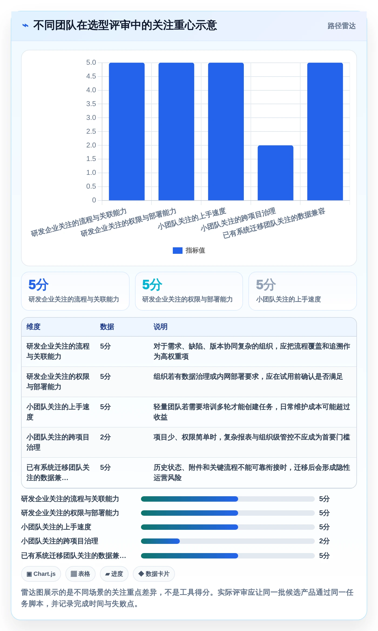Select table cell 研发企业关注的权限与部署能力

(58, 382)
